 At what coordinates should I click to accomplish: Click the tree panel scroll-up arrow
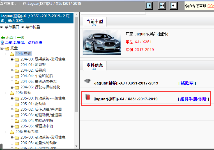(x=76, y=15)
